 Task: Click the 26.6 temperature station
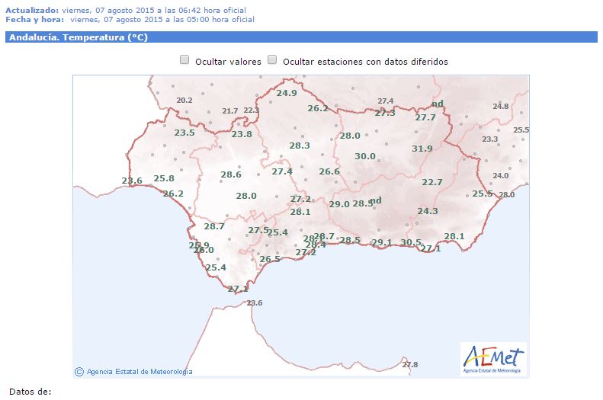pyautogui.click(x=329, y=171)
